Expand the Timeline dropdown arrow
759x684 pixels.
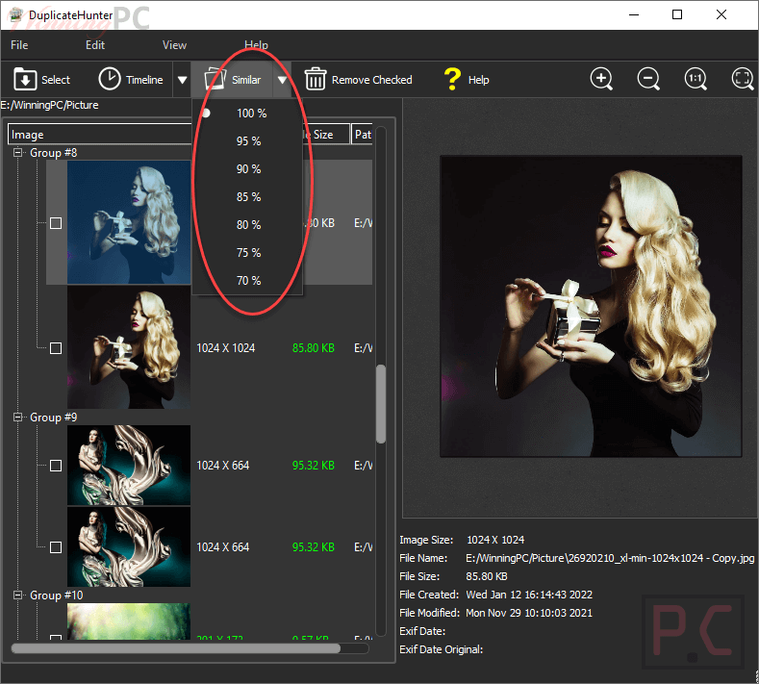pyautogui.click(x=182, y=80)
